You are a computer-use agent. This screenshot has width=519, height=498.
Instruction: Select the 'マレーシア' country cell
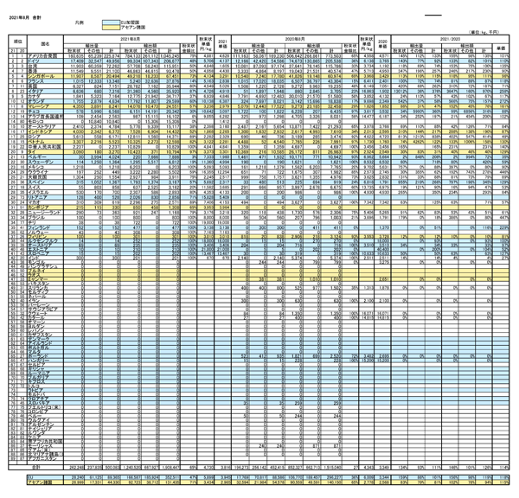[45, 106]
